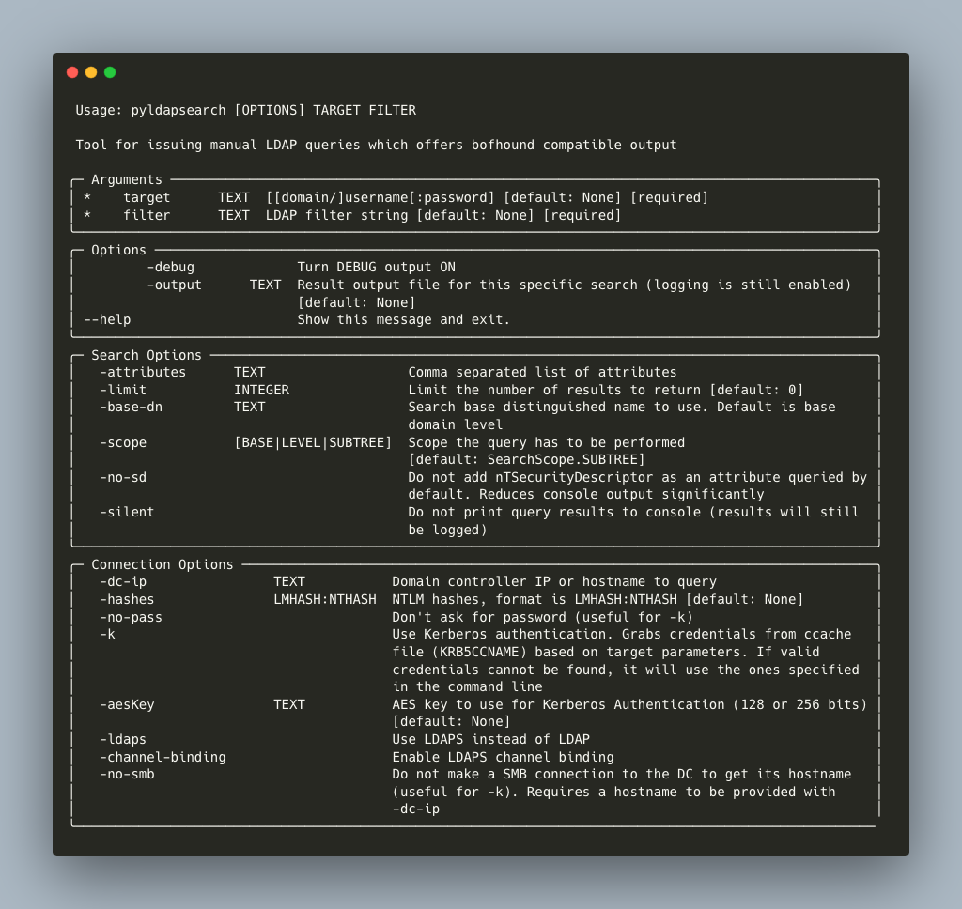Click the '-base-dn' option
Screen dimensions: 962x909
131,408
